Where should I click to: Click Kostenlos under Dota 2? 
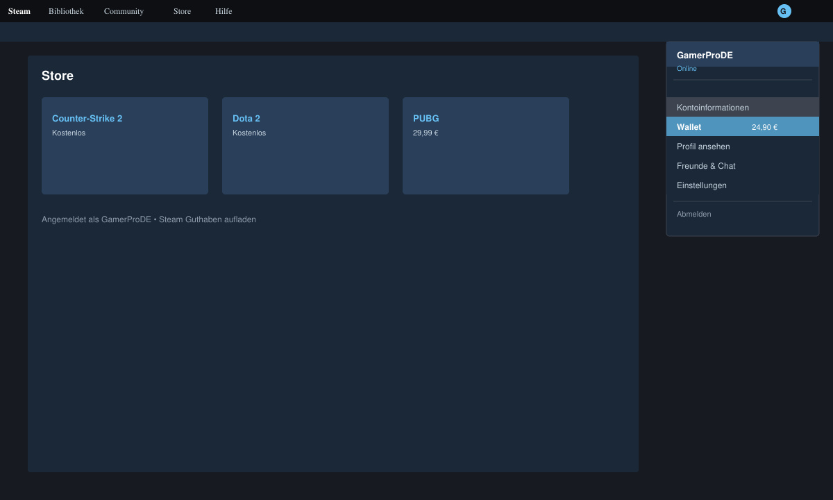click(x=249, y=133)
